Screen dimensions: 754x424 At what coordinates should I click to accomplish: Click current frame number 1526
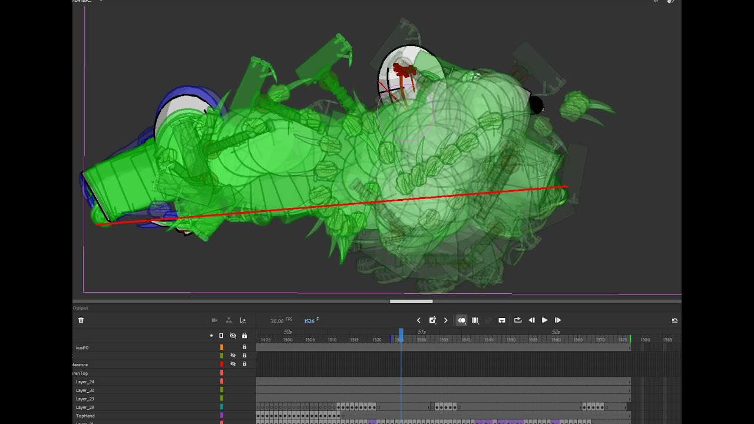coord(309,321)
